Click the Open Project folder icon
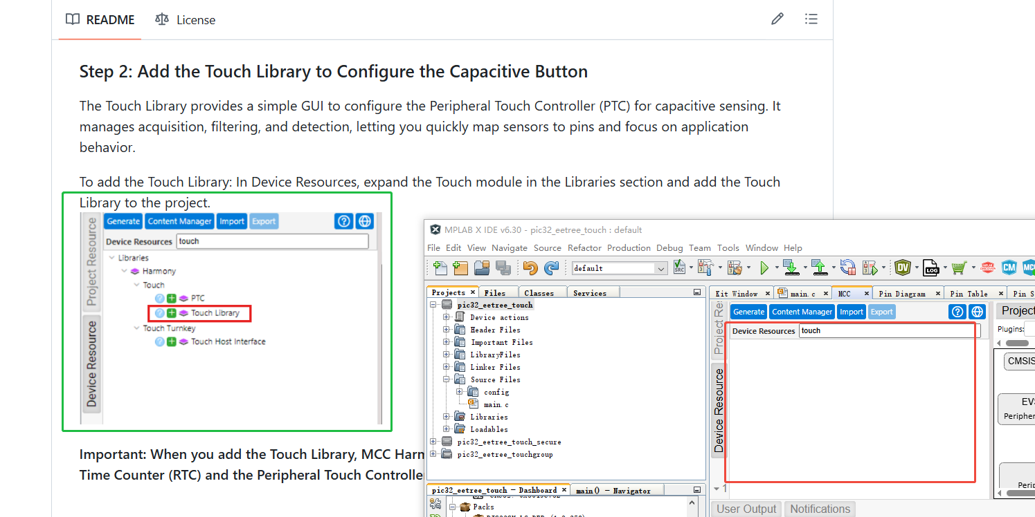This screenshot has height=517, width=1035. tap(482, 267)
